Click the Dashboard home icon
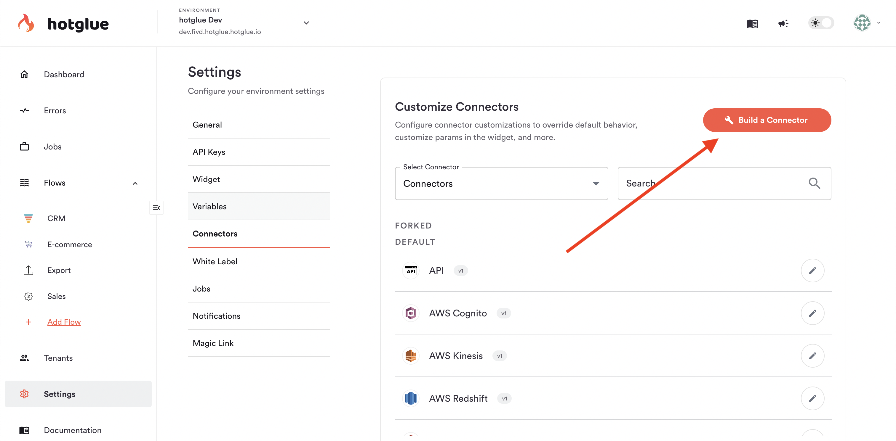This screenshot has width=896, height=441. tap(24, 74)
